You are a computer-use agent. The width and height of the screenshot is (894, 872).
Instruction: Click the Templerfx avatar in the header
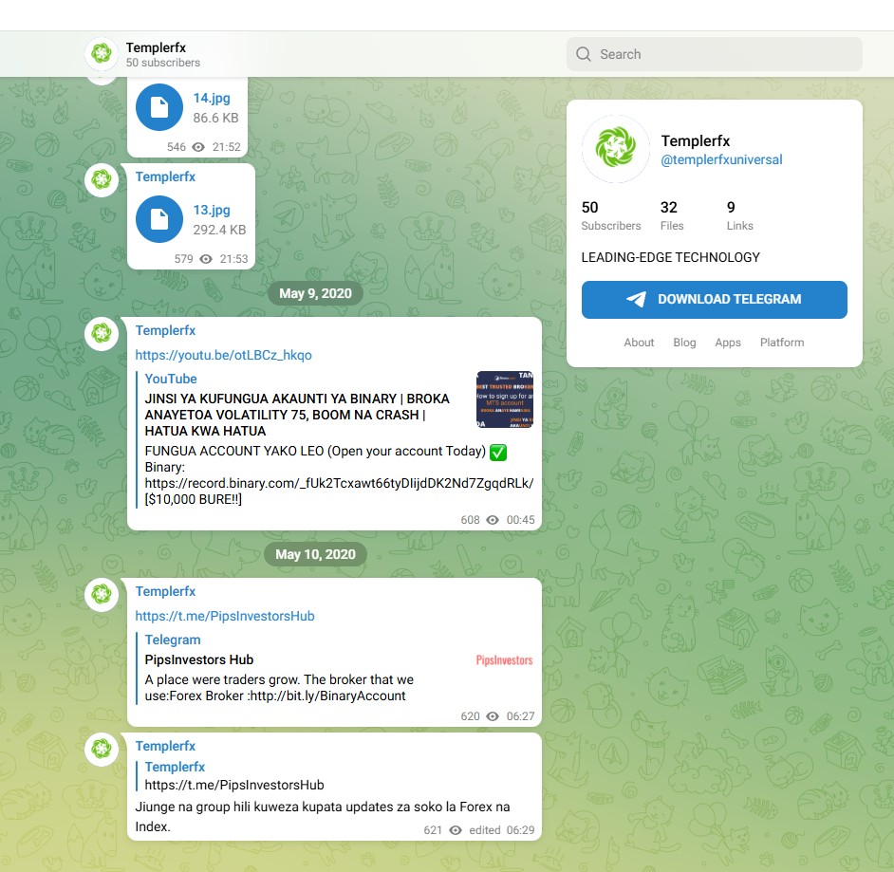point(102,53)
